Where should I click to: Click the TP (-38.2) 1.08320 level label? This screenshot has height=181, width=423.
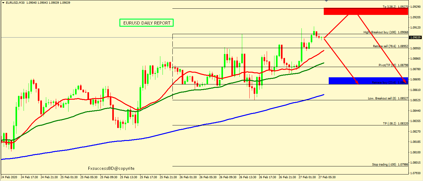[x=395, y=123]
